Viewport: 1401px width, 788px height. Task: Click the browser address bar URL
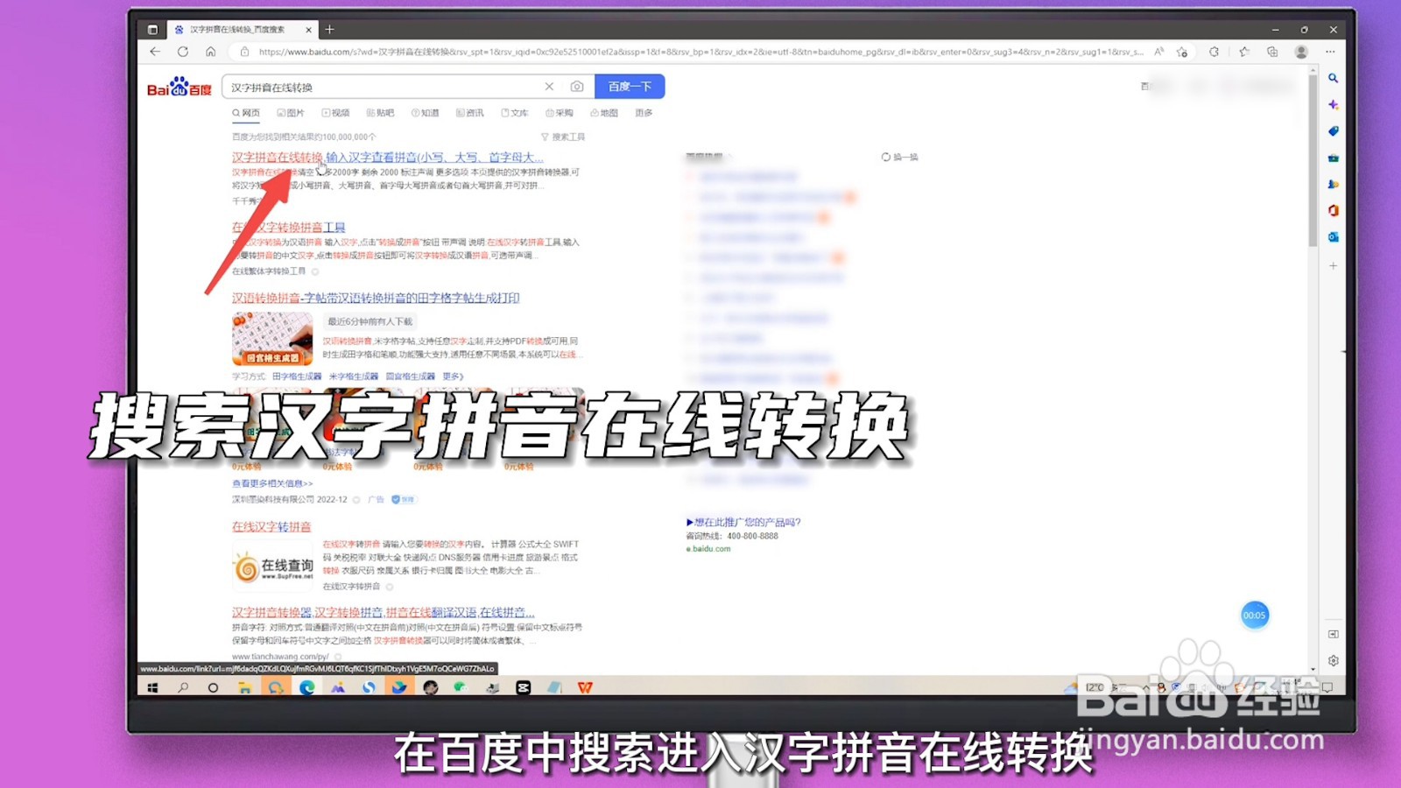pyautogui.click(x=700, y=52)
